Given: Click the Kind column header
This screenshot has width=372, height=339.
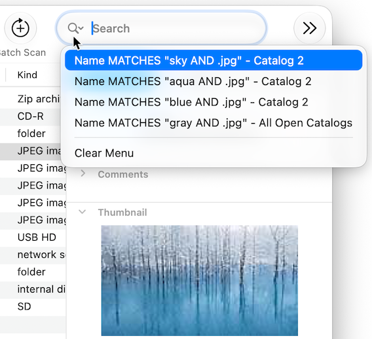Looking at the screenshot, I should click(28, 75).
